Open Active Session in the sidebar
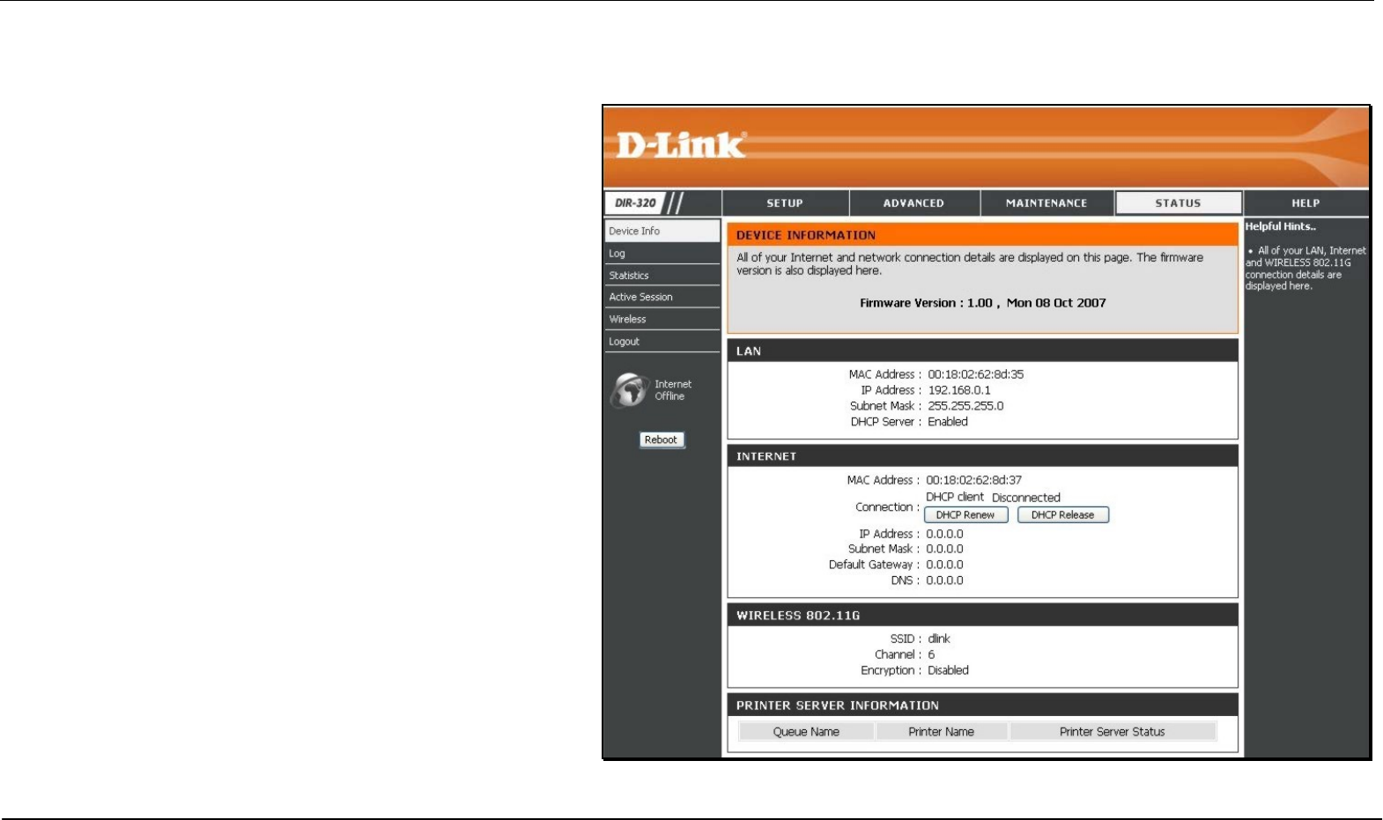Screen dimensions: 1383x820 coord(662,298)
